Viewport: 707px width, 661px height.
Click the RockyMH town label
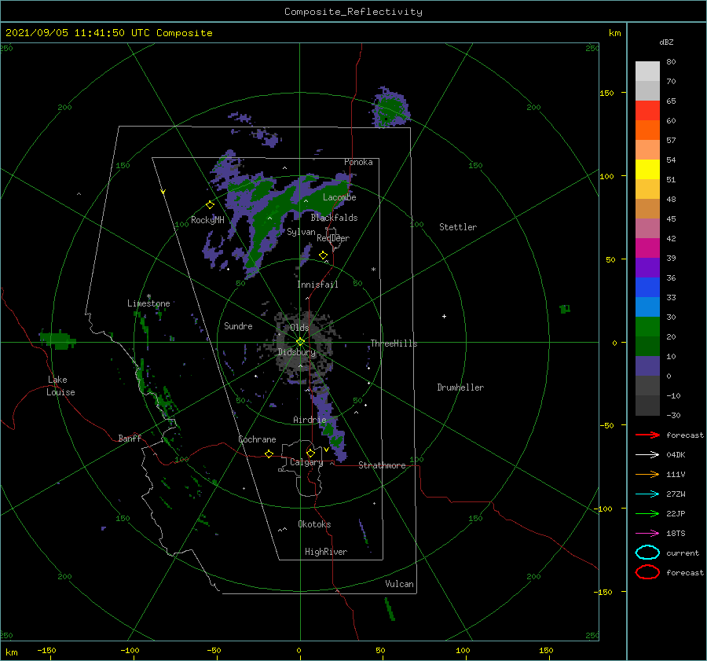(207, 220)
